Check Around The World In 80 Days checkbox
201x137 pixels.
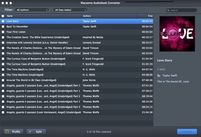pyautogui.click(x=3, y=80)
